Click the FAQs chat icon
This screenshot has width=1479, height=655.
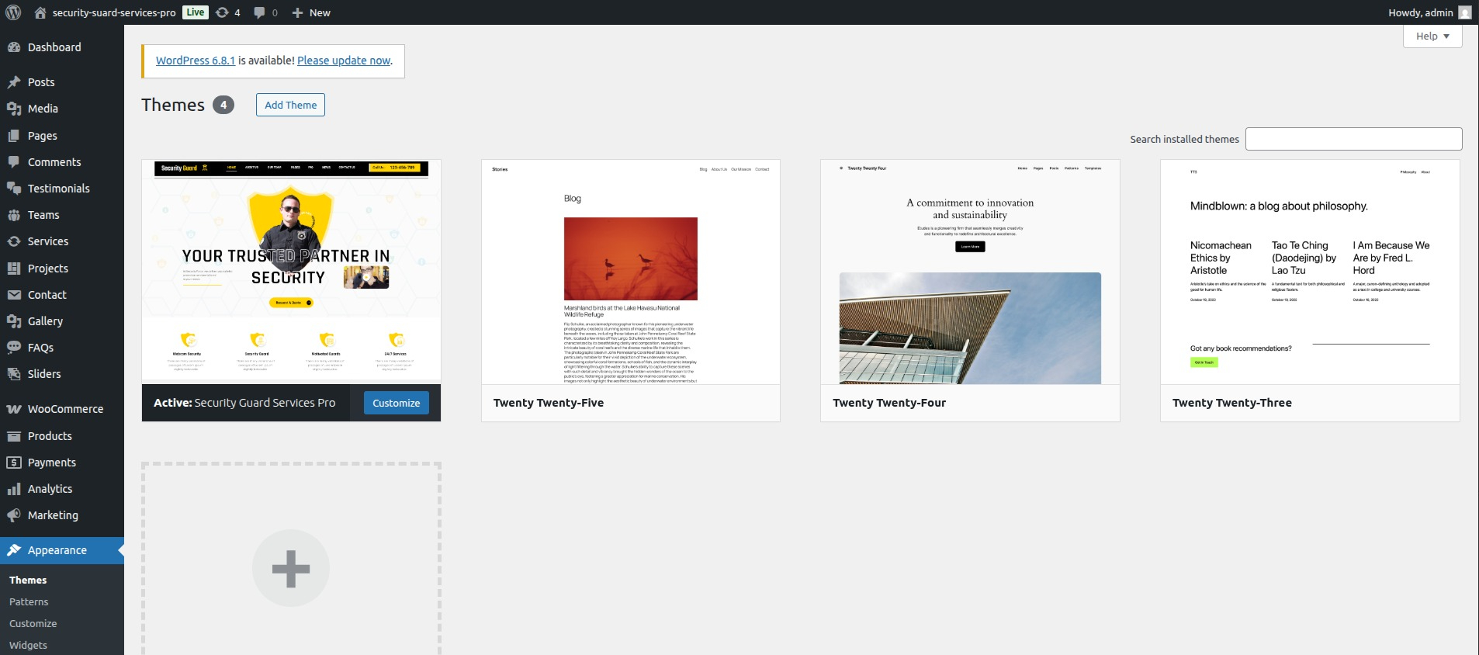[x=14, y=348]
